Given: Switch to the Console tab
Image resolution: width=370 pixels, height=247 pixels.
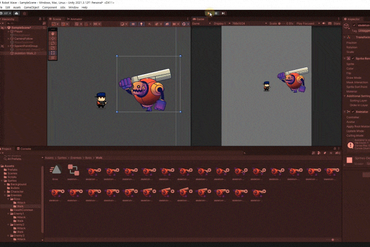Looking at the screenshot, I should point(24,149).
